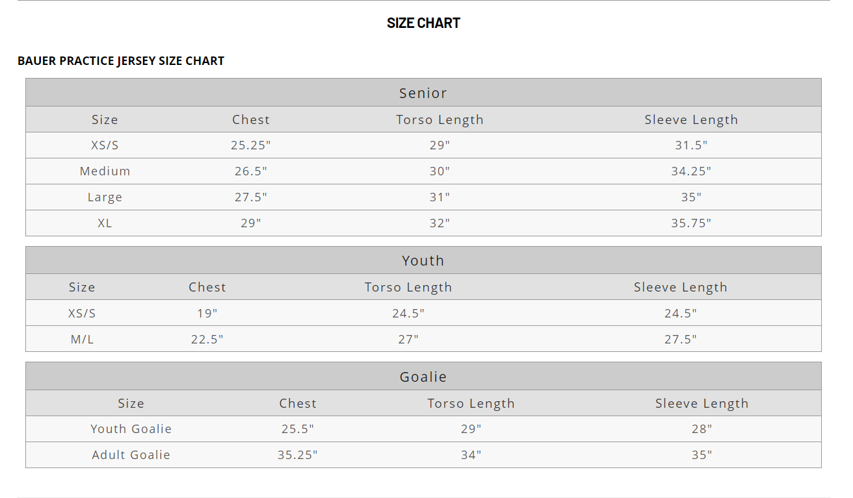Click the Senior table header
The width and height of the screenshot is (853, 498).
(423, 93)
